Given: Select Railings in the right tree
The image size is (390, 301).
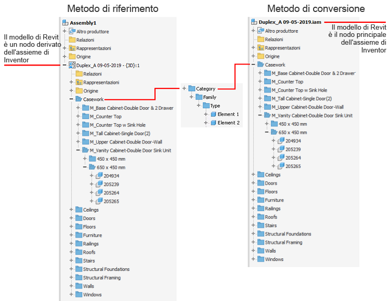Looking at the screenshot, I should point(272,208).
